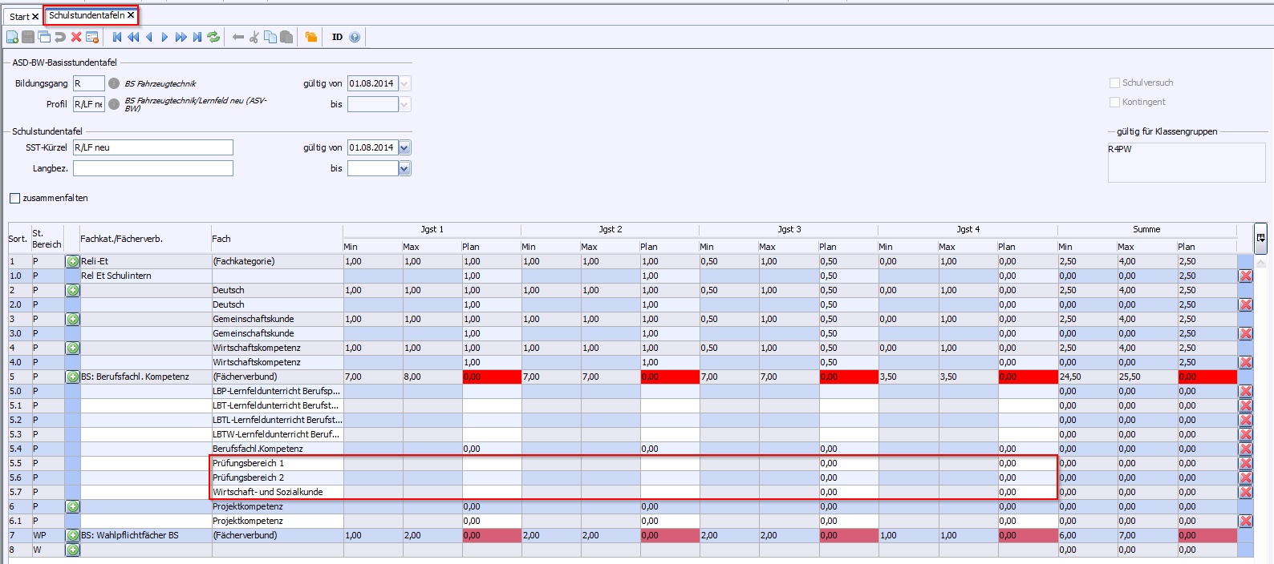Open help with the blue question icon

pyautogui.click(x=355, y=37)
